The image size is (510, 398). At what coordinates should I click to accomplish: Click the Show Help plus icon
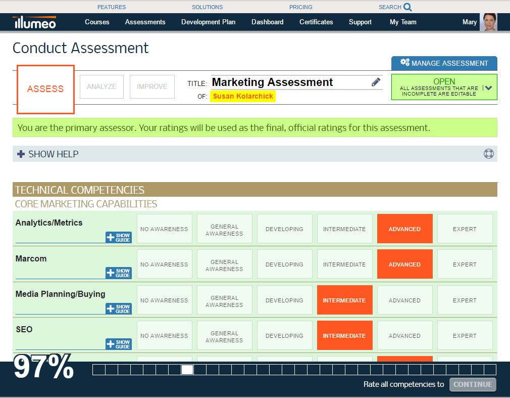point(21,154)
